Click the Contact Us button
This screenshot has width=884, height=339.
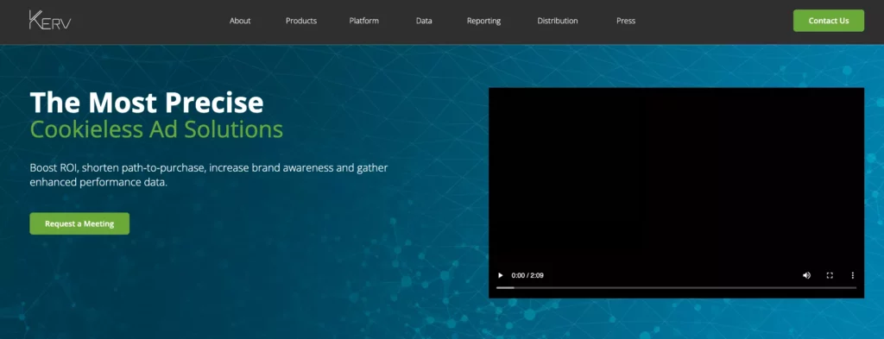coord(828,21)
